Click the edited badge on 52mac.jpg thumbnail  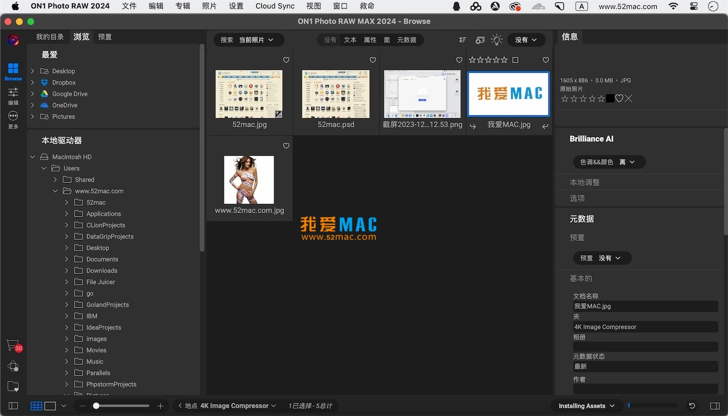[x=278, y=114]
